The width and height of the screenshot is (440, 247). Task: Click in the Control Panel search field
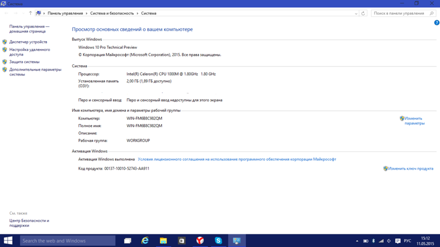pyautogui.click(x=400, y=13)
